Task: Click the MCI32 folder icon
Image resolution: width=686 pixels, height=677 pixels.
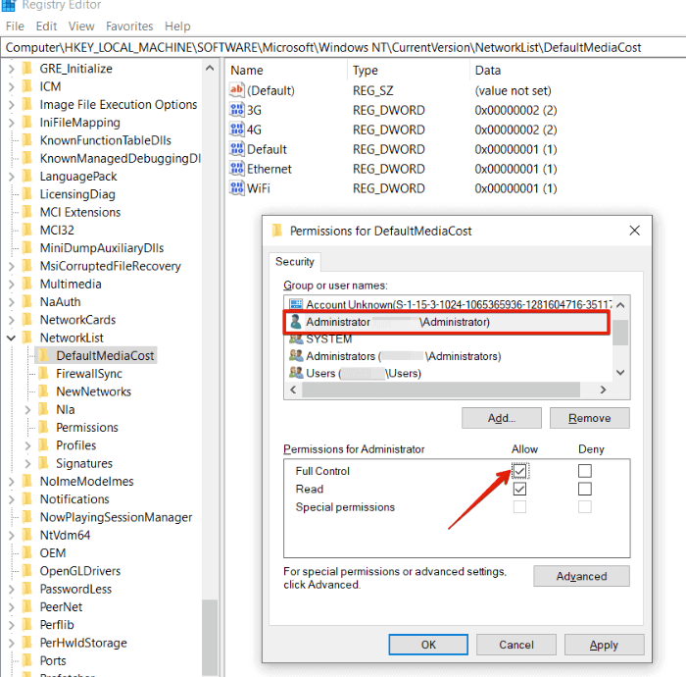Action: (27, 230)
